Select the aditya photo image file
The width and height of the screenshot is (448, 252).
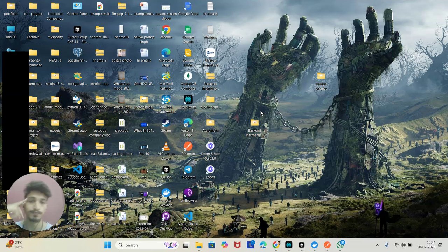pos(121,56)
